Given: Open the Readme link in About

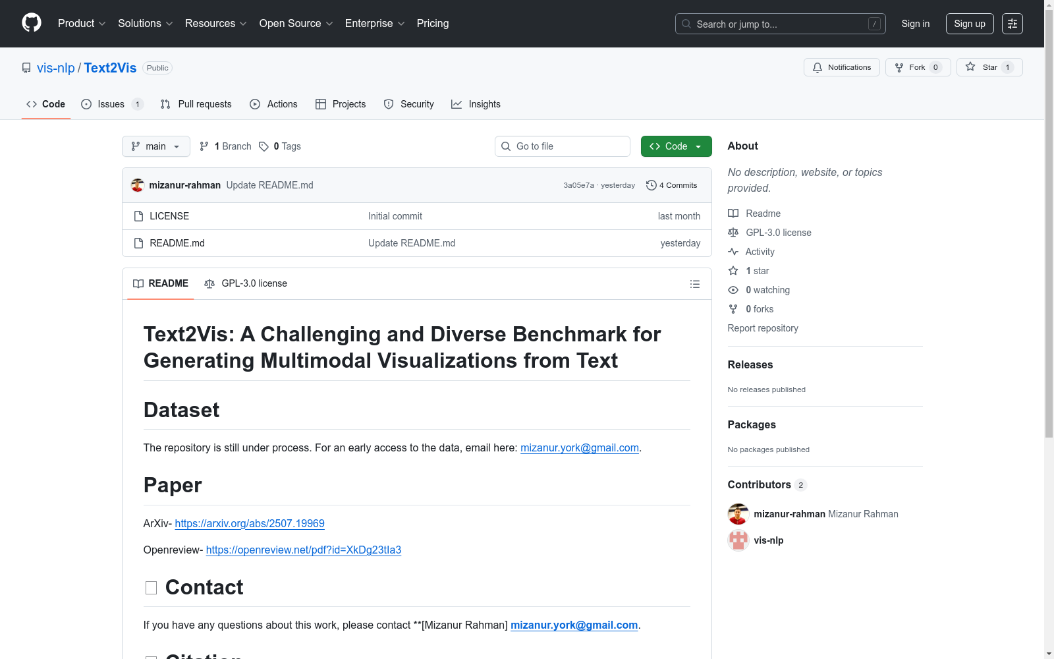Looking at the screenshot, I should [x=754, y=214].
